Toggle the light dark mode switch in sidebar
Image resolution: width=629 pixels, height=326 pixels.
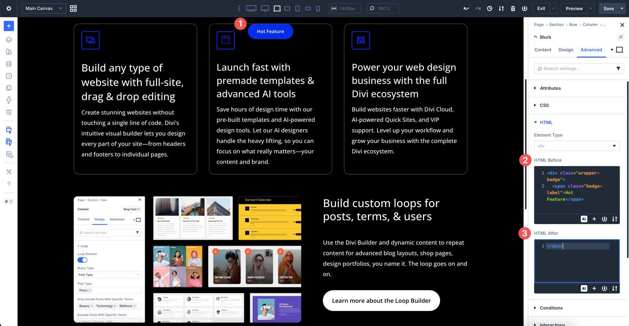click(9, 201)
